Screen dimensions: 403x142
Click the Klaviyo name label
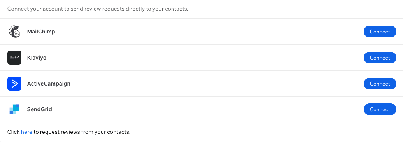coord(37,58)
